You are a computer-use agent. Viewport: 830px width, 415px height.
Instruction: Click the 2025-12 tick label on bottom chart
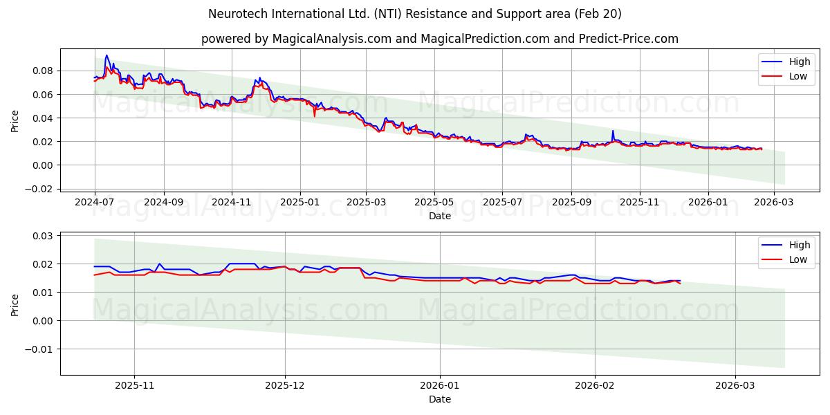tap(285, 385)
